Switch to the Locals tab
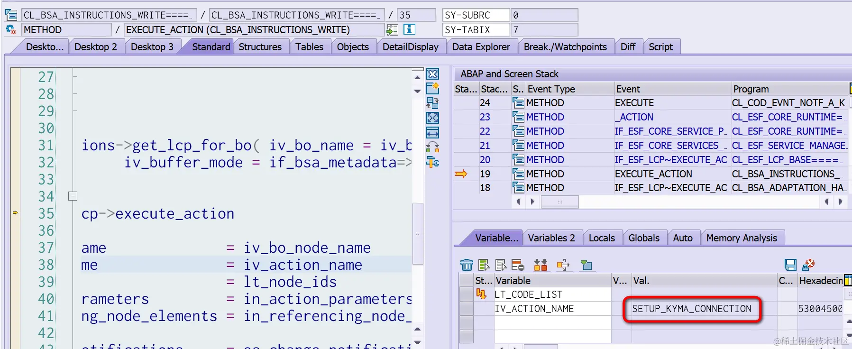The width and height of the screenshot is (852, 349). point(602,238)
